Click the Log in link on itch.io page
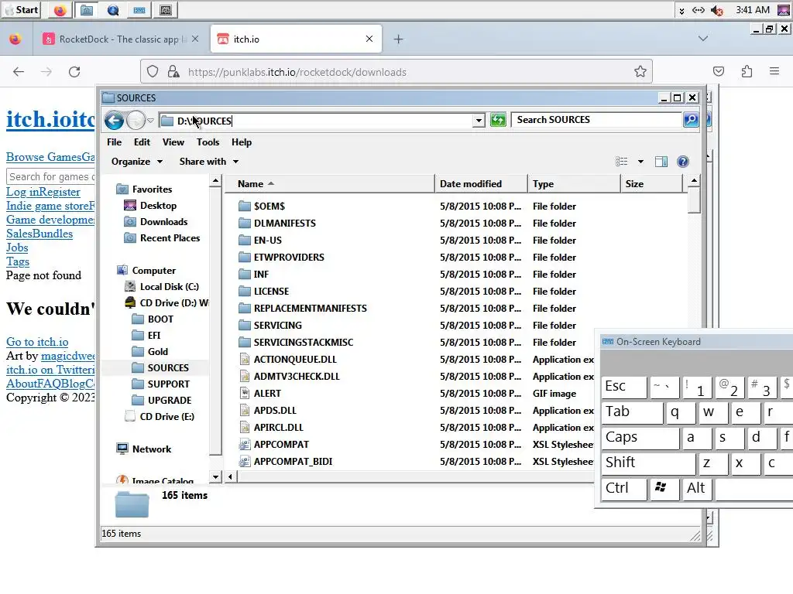Image resolution: width=793 pixels, height=594 pixels. [x=22, y=192]
